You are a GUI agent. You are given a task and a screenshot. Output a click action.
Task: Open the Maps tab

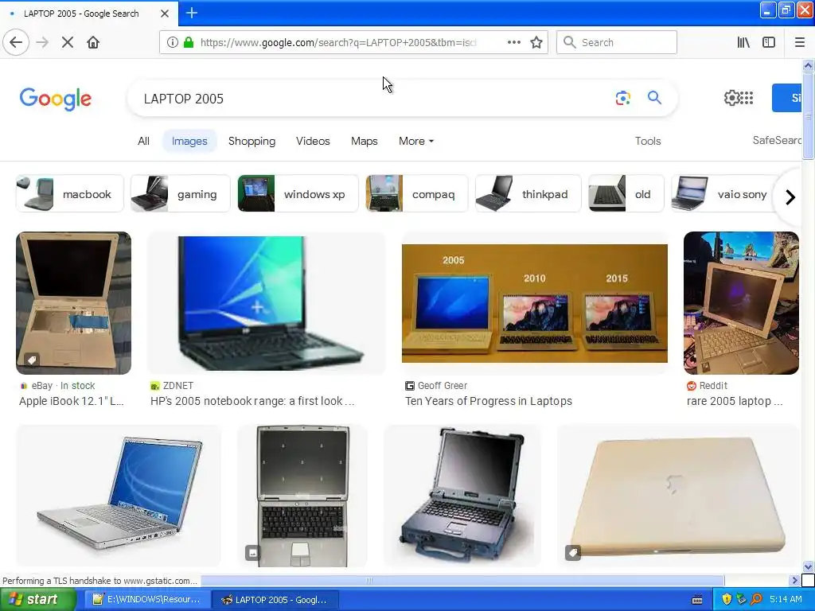[364, 141]
